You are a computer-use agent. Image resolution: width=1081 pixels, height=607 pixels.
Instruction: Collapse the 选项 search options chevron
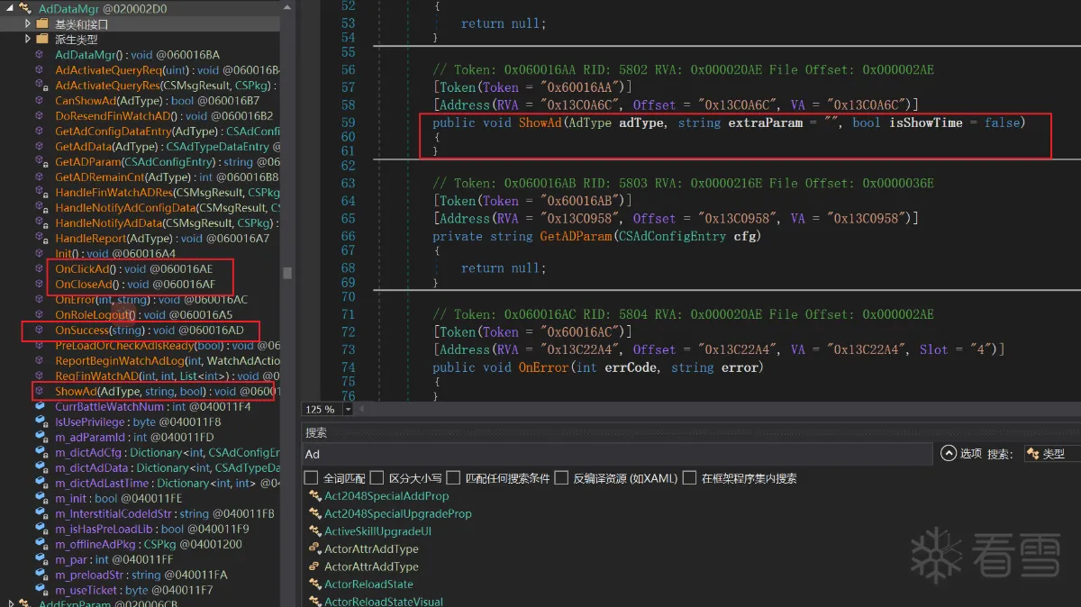(x=948, y=454)
